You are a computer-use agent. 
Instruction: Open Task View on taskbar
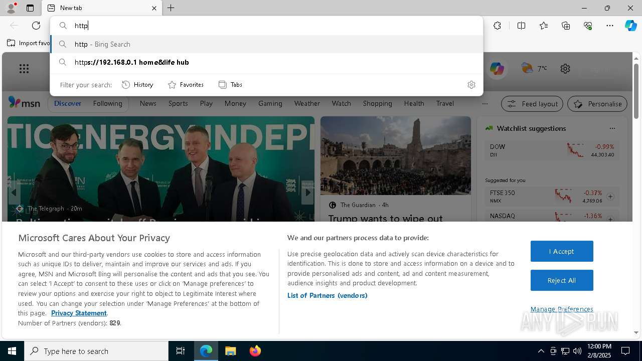[181, 351]
